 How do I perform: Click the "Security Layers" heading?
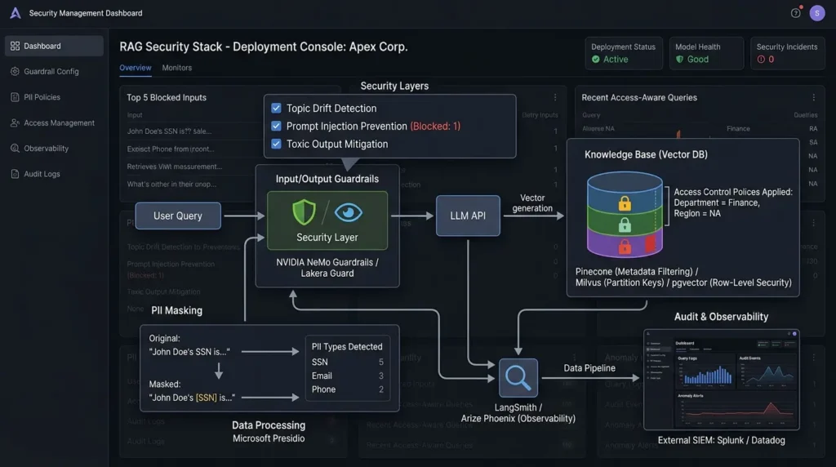[394, 86]
